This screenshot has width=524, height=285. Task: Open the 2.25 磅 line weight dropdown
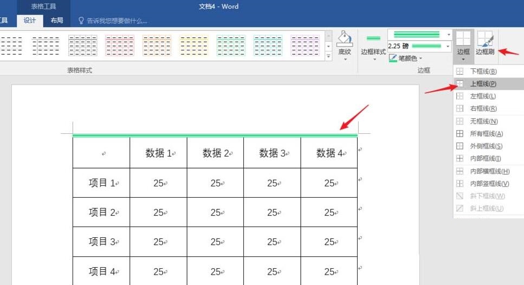point(420,46)
